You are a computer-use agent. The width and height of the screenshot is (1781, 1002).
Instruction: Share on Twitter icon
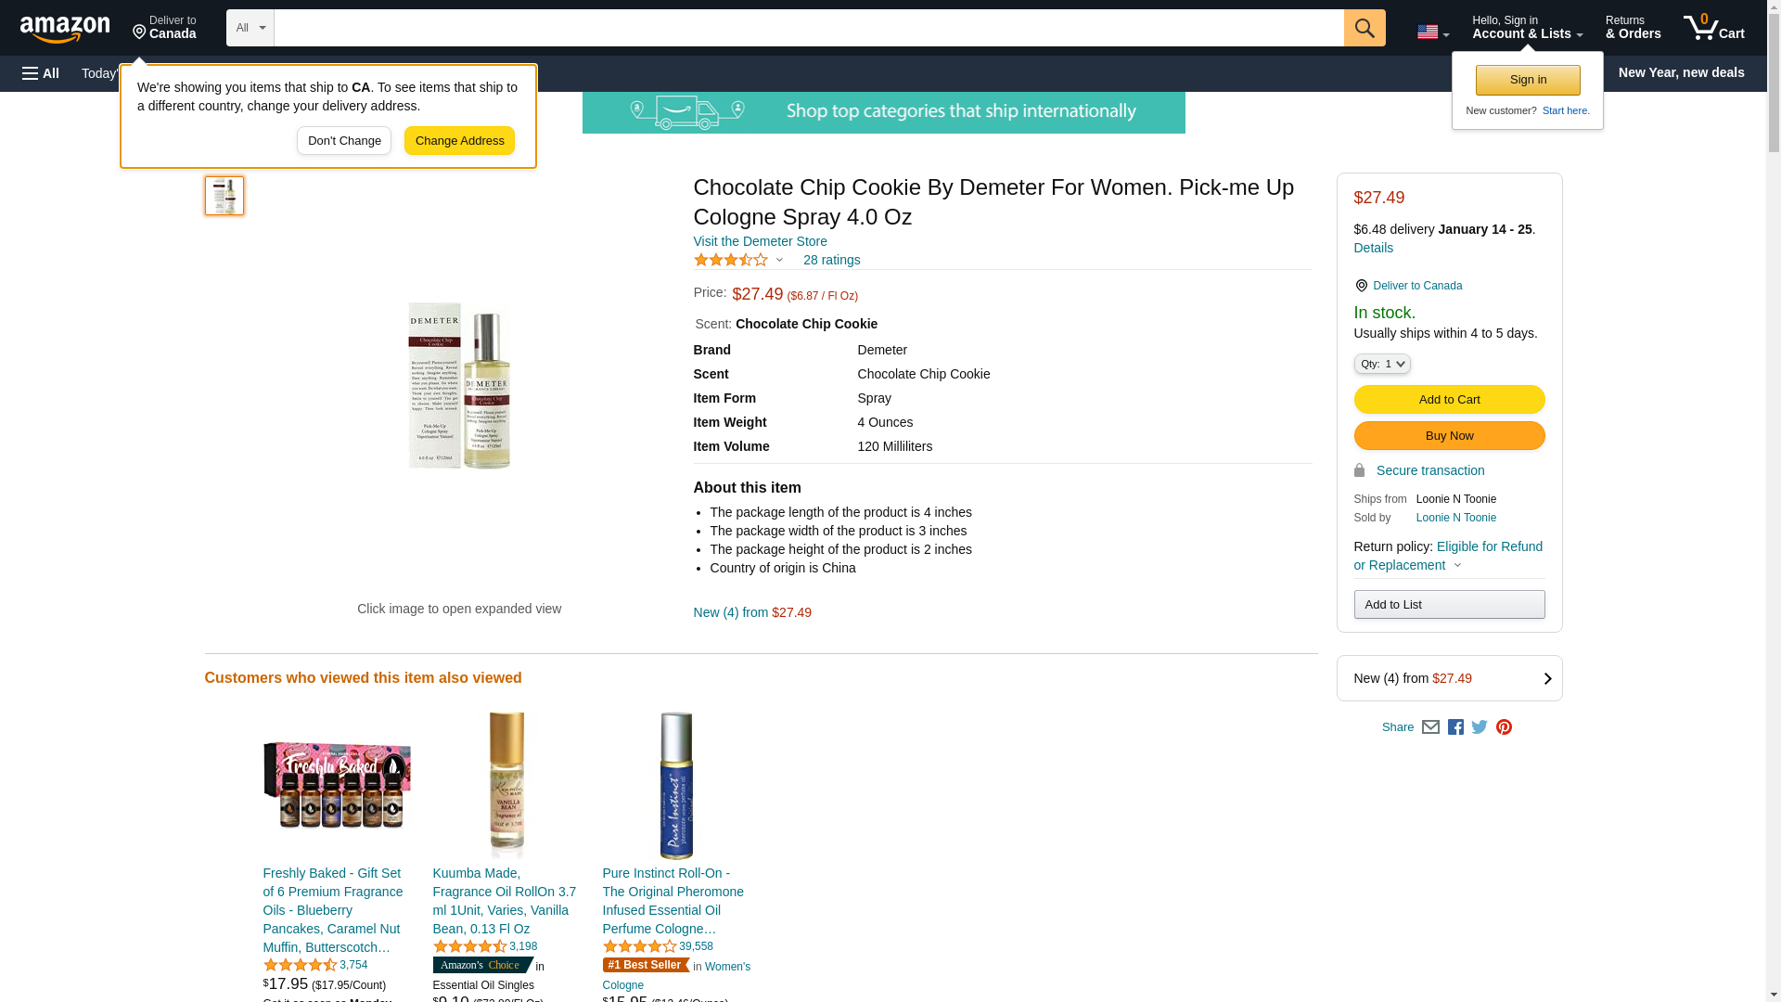(1480, 727)
